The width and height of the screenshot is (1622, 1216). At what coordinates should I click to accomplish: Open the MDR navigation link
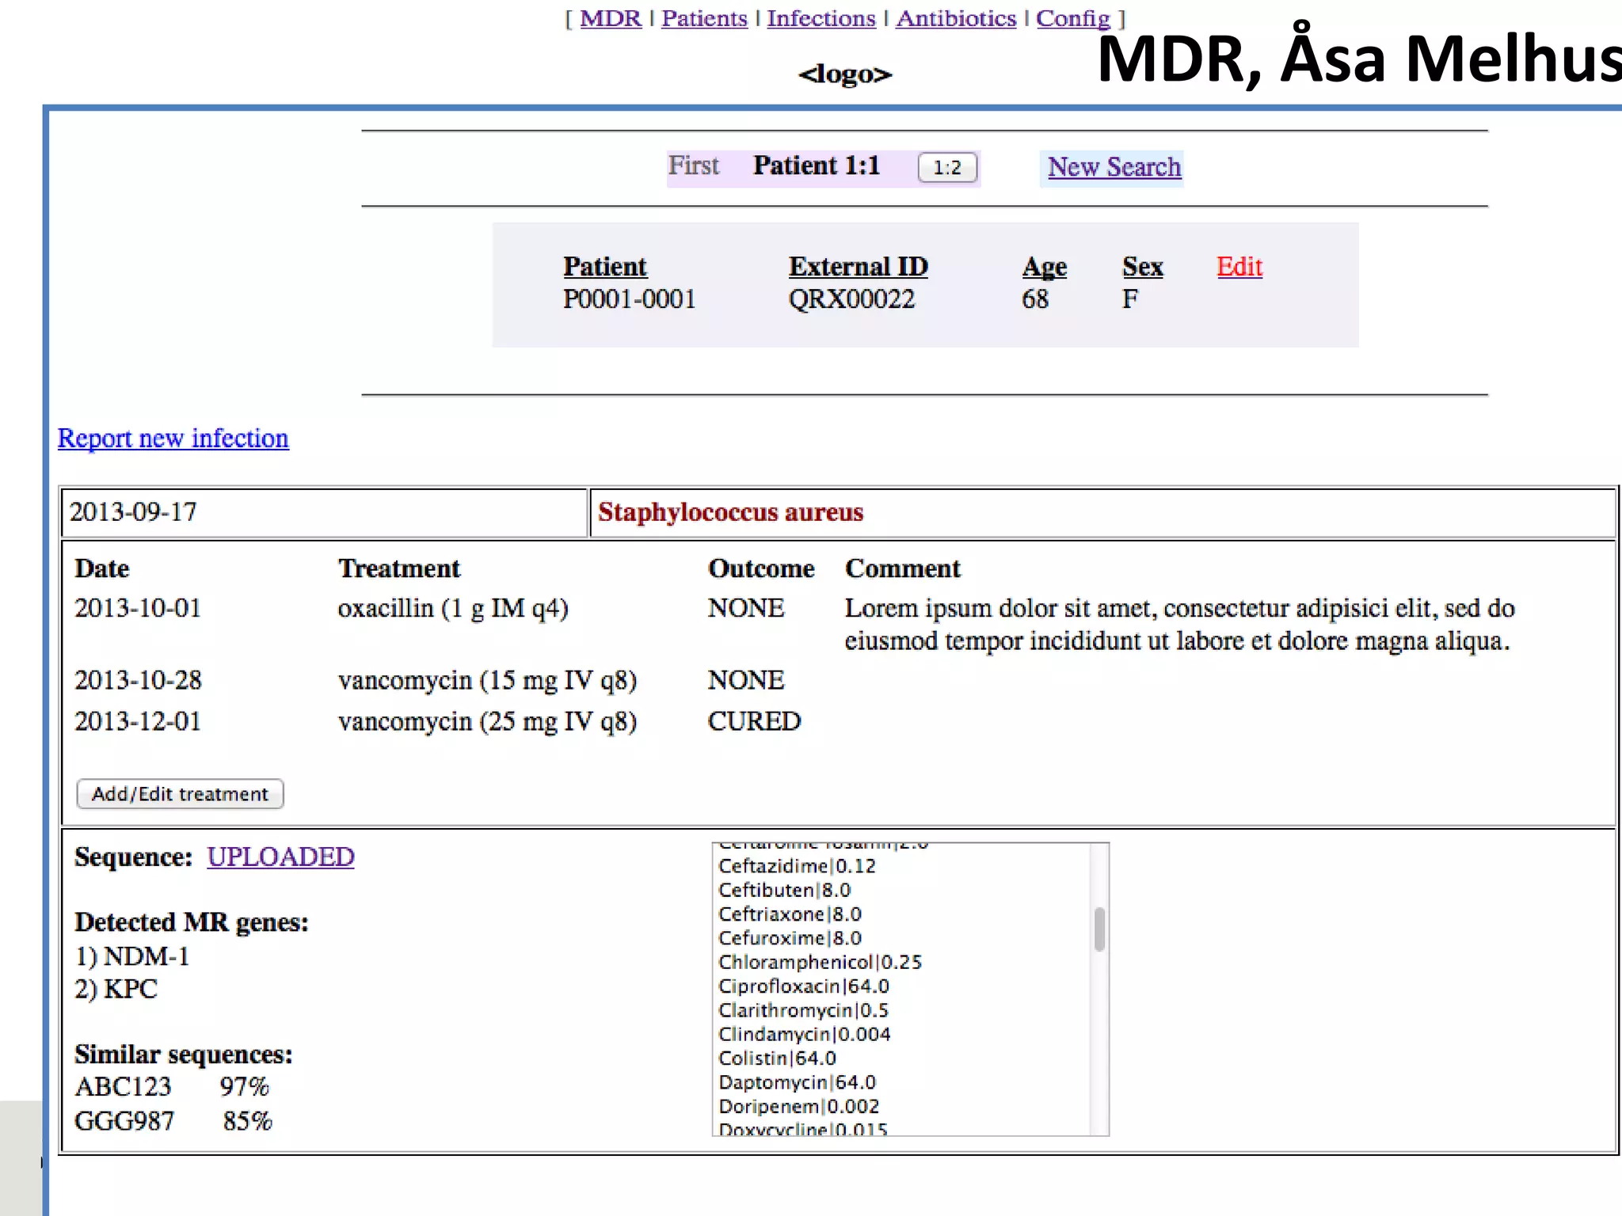point(610,18)
